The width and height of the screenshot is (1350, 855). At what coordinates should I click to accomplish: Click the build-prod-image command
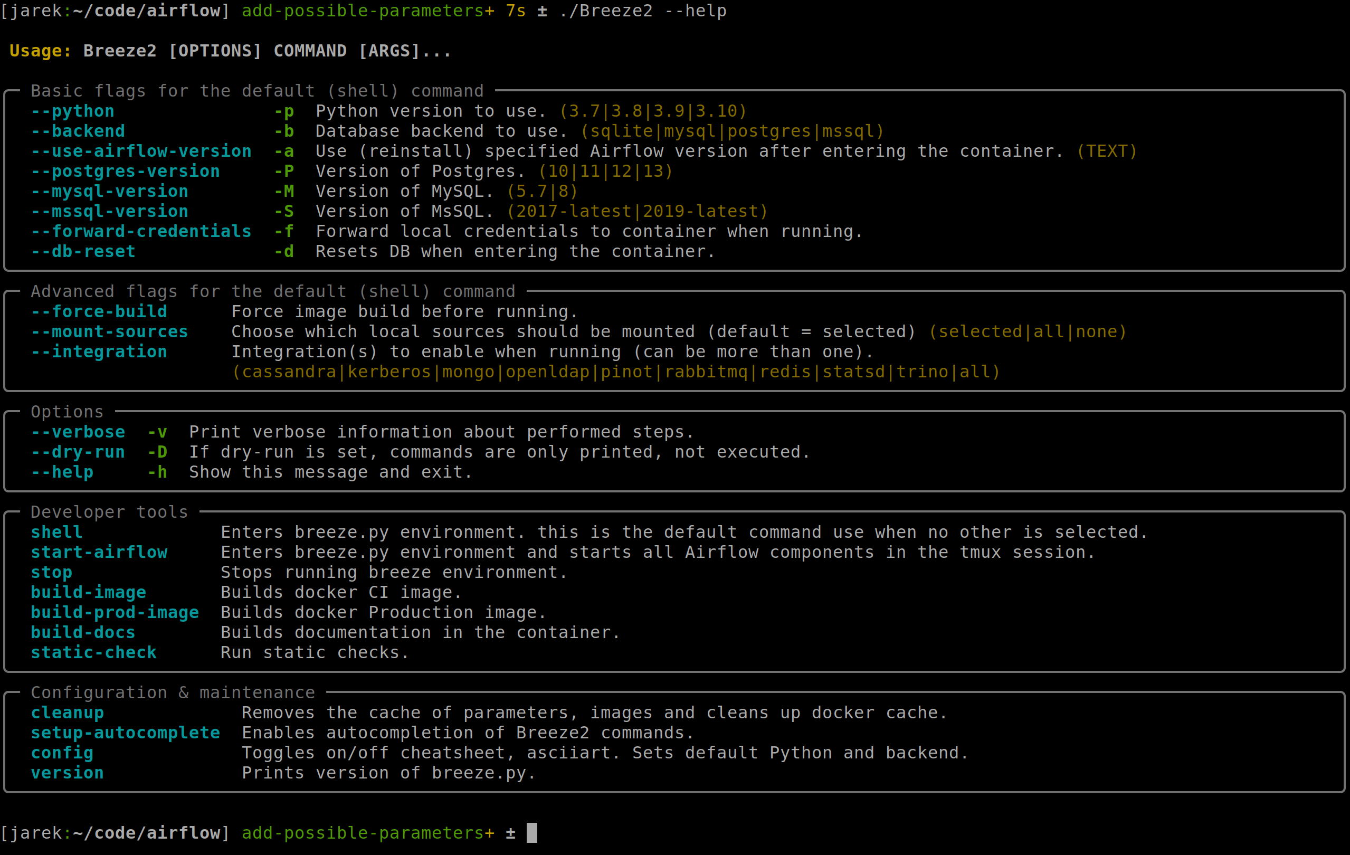(x=115, y=613)
